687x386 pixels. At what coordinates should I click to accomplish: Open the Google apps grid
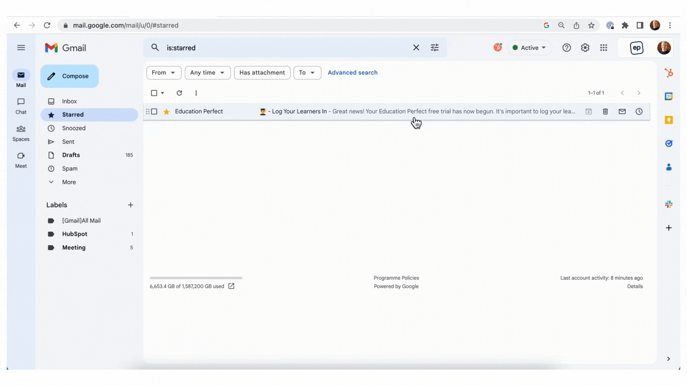tap(604, 48)
